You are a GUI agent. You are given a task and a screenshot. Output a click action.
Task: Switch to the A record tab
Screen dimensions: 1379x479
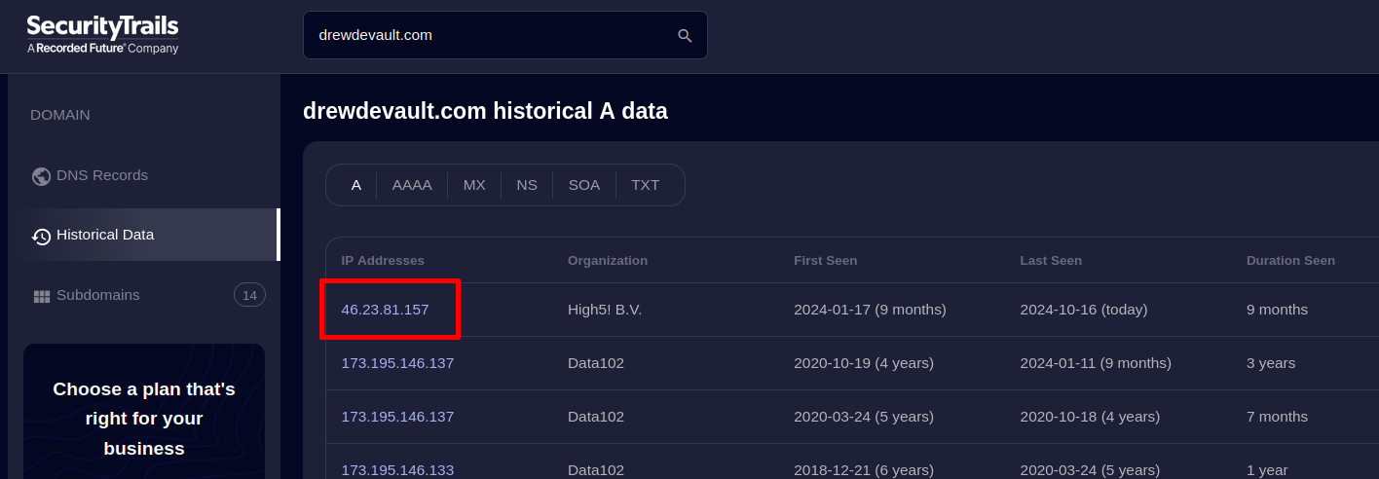click(x=356, y=185)
